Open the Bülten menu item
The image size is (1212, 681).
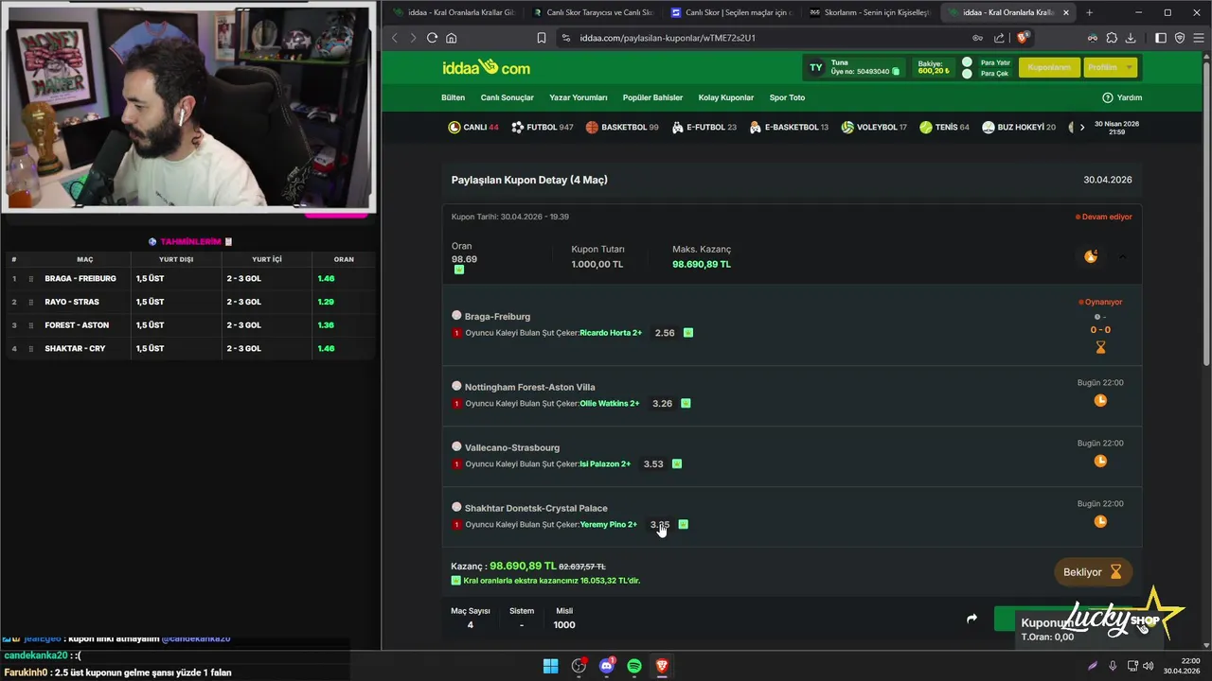coord(453,97)
